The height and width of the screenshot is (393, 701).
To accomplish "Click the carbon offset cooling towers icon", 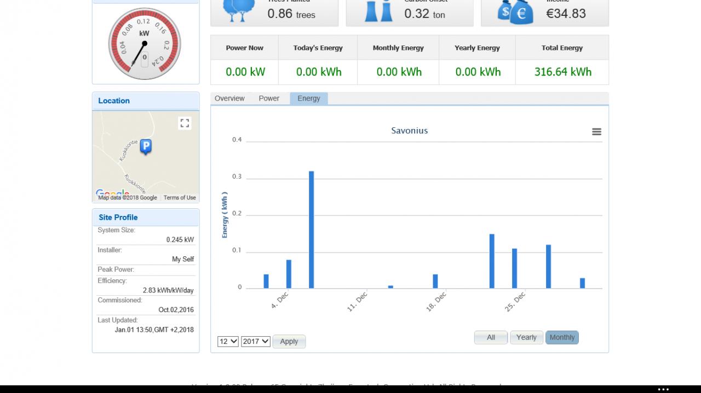I will (x=379, y=10).
